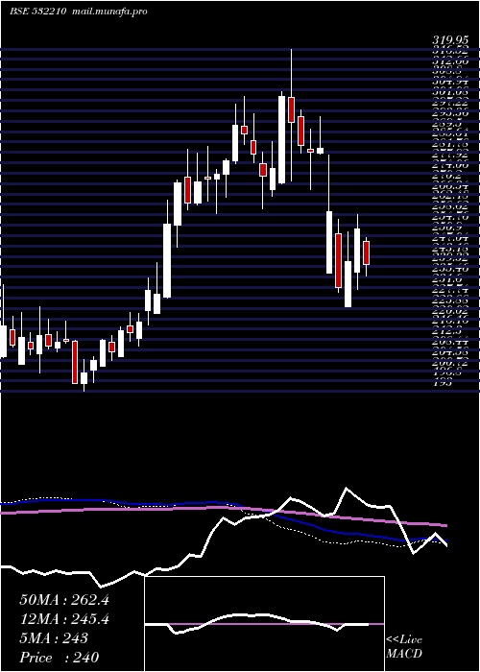The height and width of the screenshot is (672, 480).
Task: Click the 5MA : 243 value
Action: pyautogui.click(x=54, y=638)
